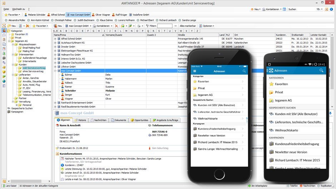Click the Filtern button
The width and height of the screenshot is (336, 189).
[x=151, y=26]
